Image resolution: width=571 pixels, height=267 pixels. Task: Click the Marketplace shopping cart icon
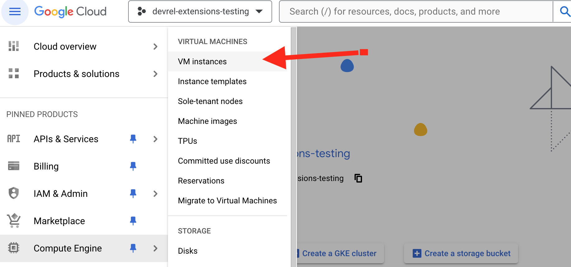pos(14,221)
